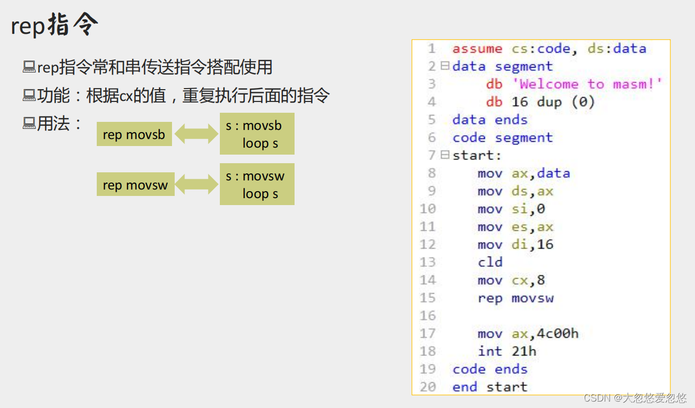
Task: Click the bullet '功能：根据cx的值，重复执行后面的指令'
Action: click(183, 96)
